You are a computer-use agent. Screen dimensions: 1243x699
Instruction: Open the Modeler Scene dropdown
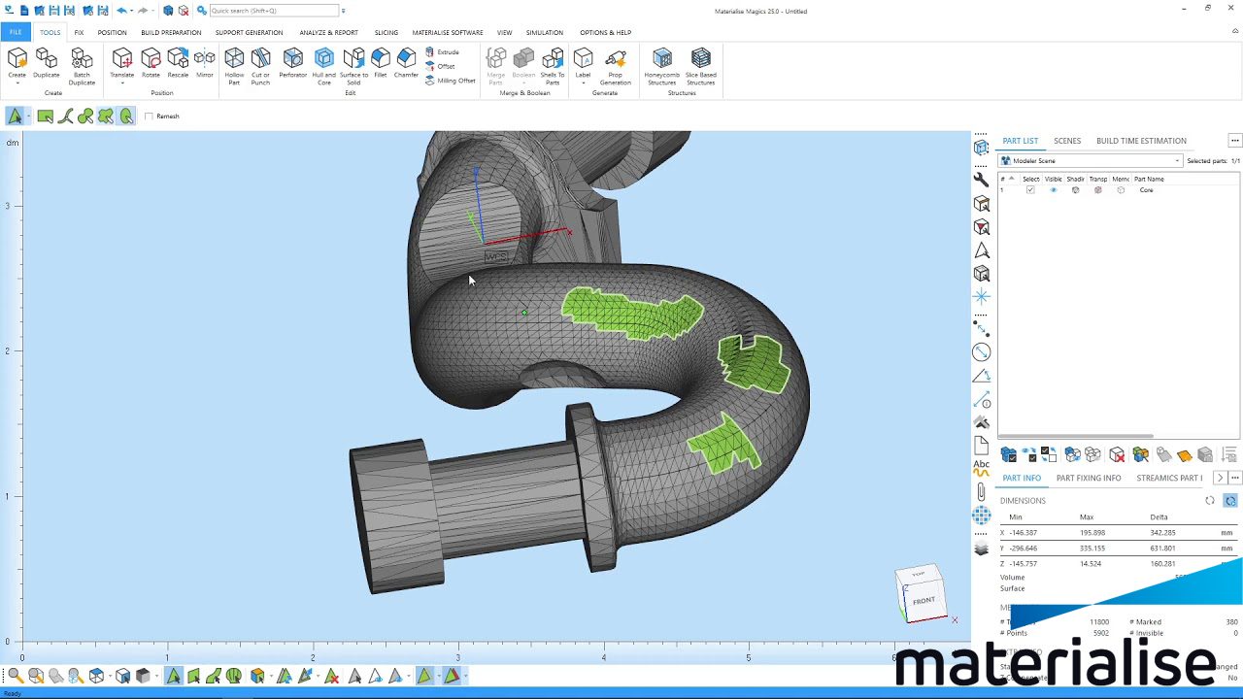(1090, 161)
